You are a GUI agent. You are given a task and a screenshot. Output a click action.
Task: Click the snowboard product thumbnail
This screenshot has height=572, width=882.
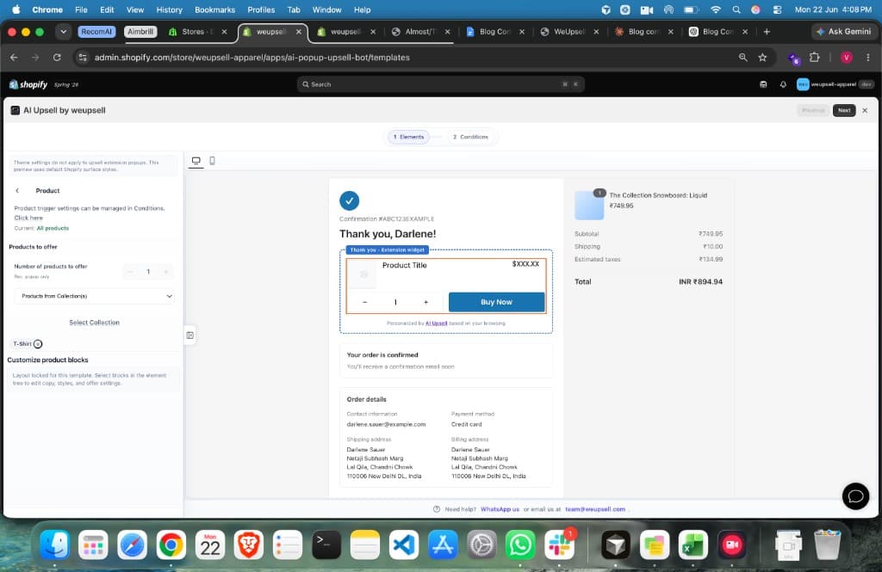pos(589,205)
